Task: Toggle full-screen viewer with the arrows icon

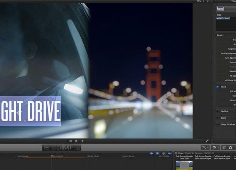Action: tap(207, 141)
